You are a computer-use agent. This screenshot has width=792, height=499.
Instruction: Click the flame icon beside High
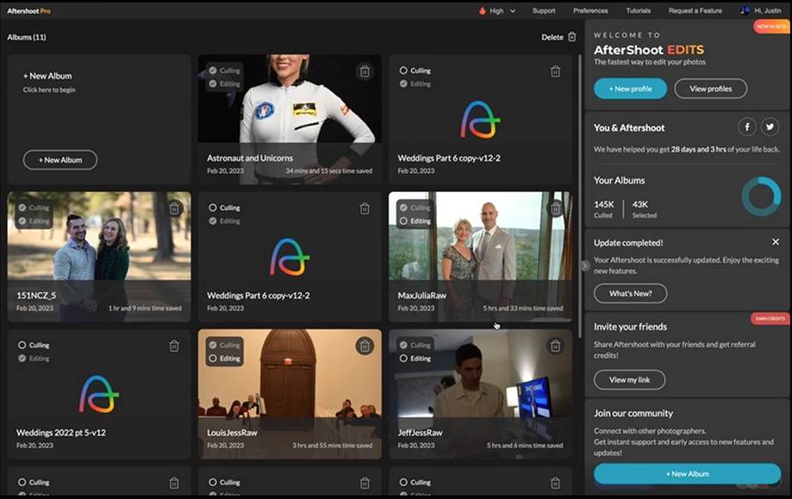point(482,10)
